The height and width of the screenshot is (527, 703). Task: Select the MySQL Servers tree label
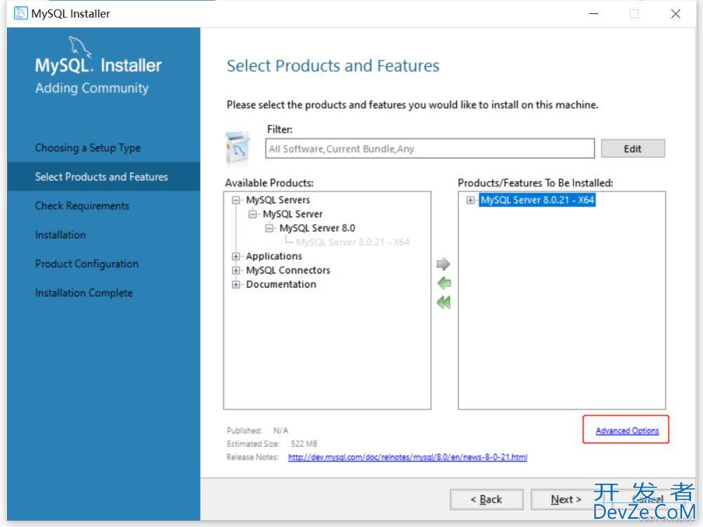(x=278, y=200)
